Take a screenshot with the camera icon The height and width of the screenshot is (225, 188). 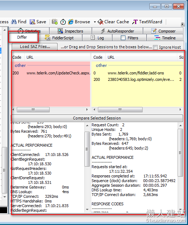coord(54,22)
